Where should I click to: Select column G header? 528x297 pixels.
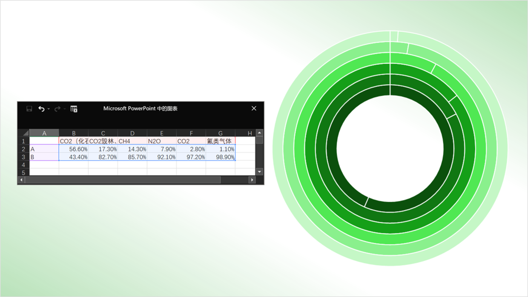220,133
